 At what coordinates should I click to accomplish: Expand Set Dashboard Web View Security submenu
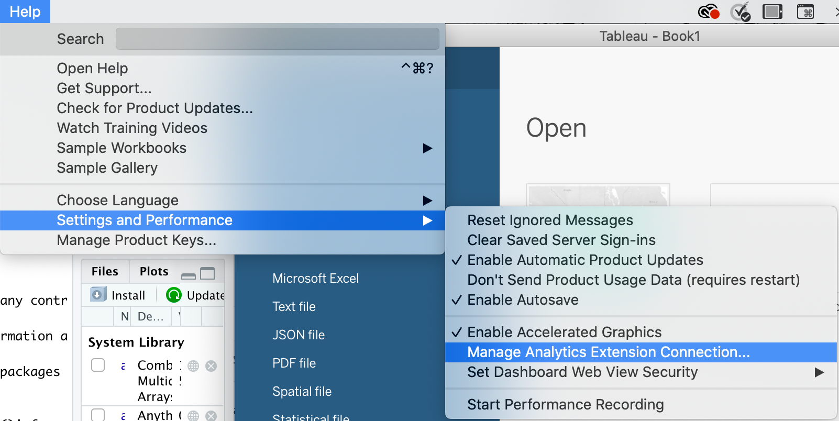tap(641, 372)
